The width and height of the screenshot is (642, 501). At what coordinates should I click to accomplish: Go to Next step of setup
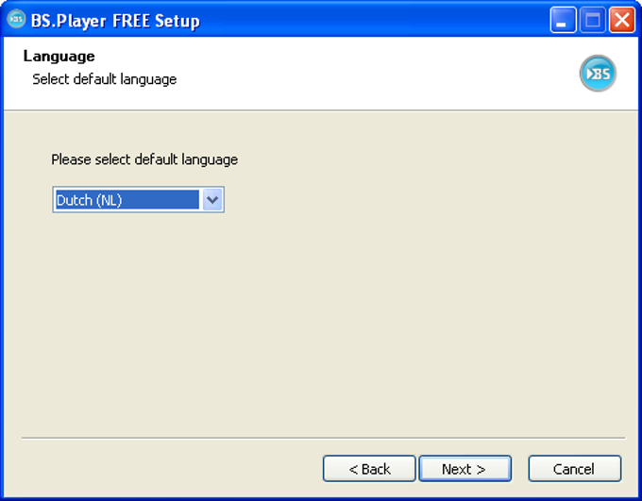(x=465, y=469)
